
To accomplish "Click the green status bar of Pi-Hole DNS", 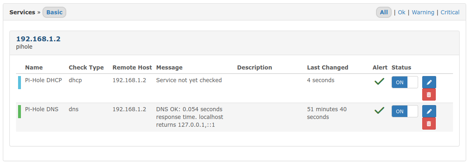I will 19,112.
